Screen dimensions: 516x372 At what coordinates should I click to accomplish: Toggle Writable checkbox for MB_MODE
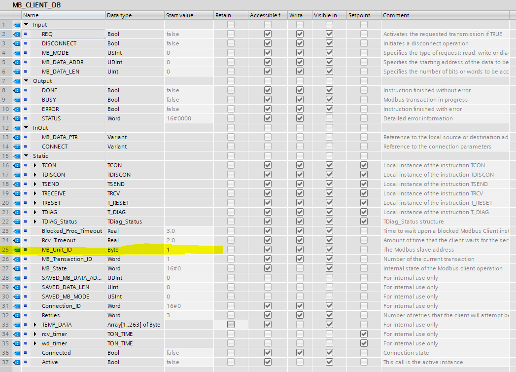pos(300,53)
